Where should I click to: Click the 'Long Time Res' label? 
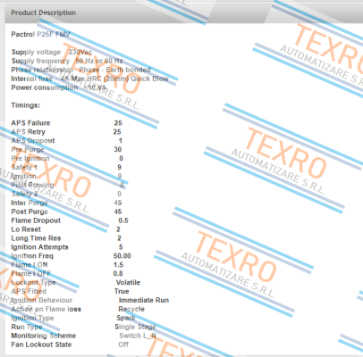[36, 238]
